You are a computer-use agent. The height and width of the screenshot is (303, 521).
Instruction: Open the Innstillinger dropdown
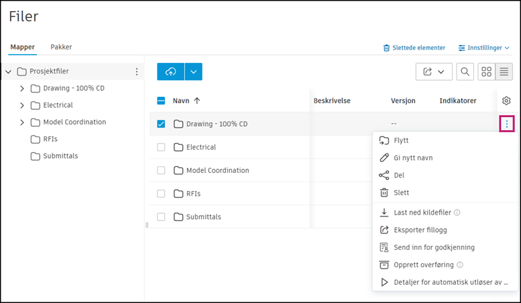(484, 47)
